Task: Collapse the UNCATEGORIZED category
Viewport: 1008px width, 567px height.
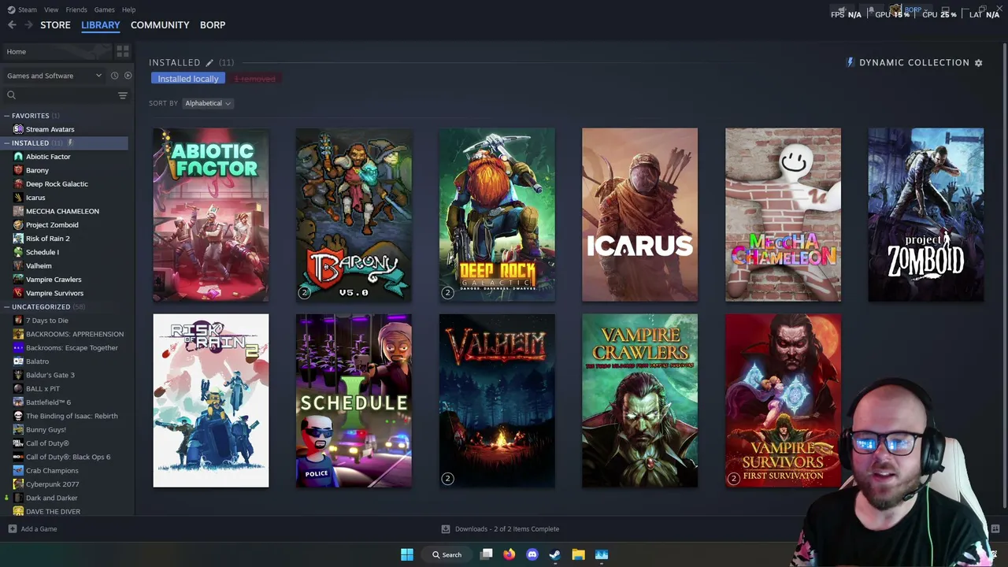Action: click(6, 307)
